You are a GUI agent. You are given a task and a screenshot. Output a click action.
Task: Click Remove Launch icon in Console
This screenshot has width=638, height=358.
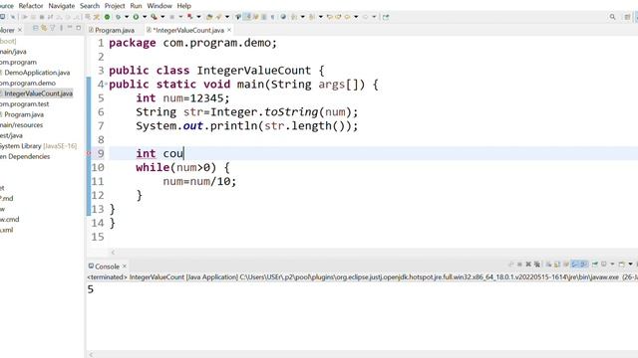528,265
